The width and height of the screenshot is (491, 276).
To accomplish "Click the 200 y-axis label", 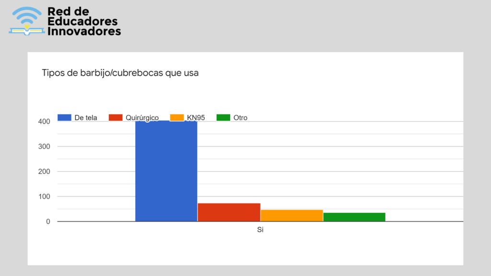I will 45,172.
